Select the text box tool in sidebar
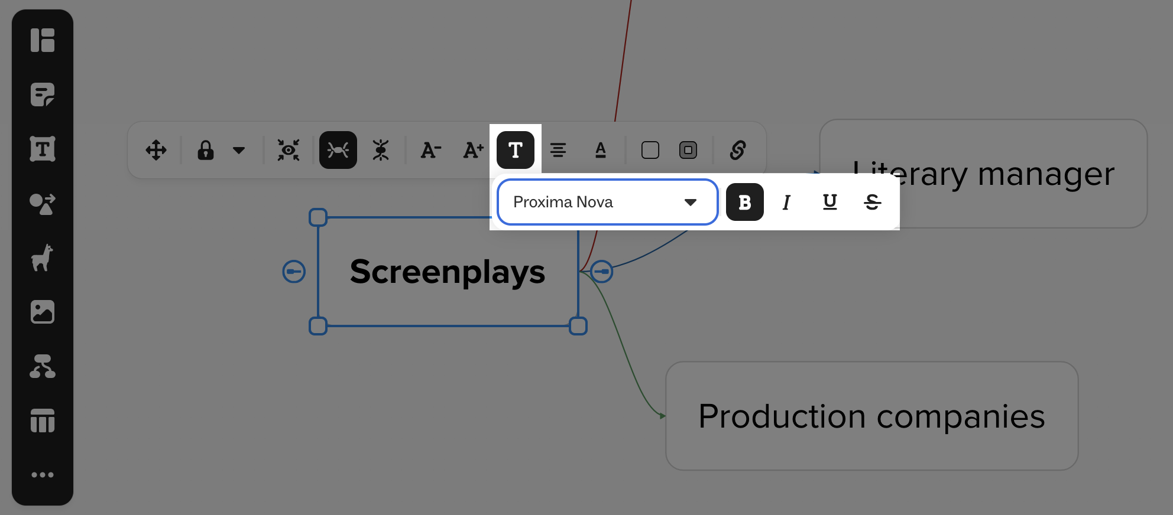The width and height of the screenshot is (1173, 515). pyautogui.click(x=43, y=149)
